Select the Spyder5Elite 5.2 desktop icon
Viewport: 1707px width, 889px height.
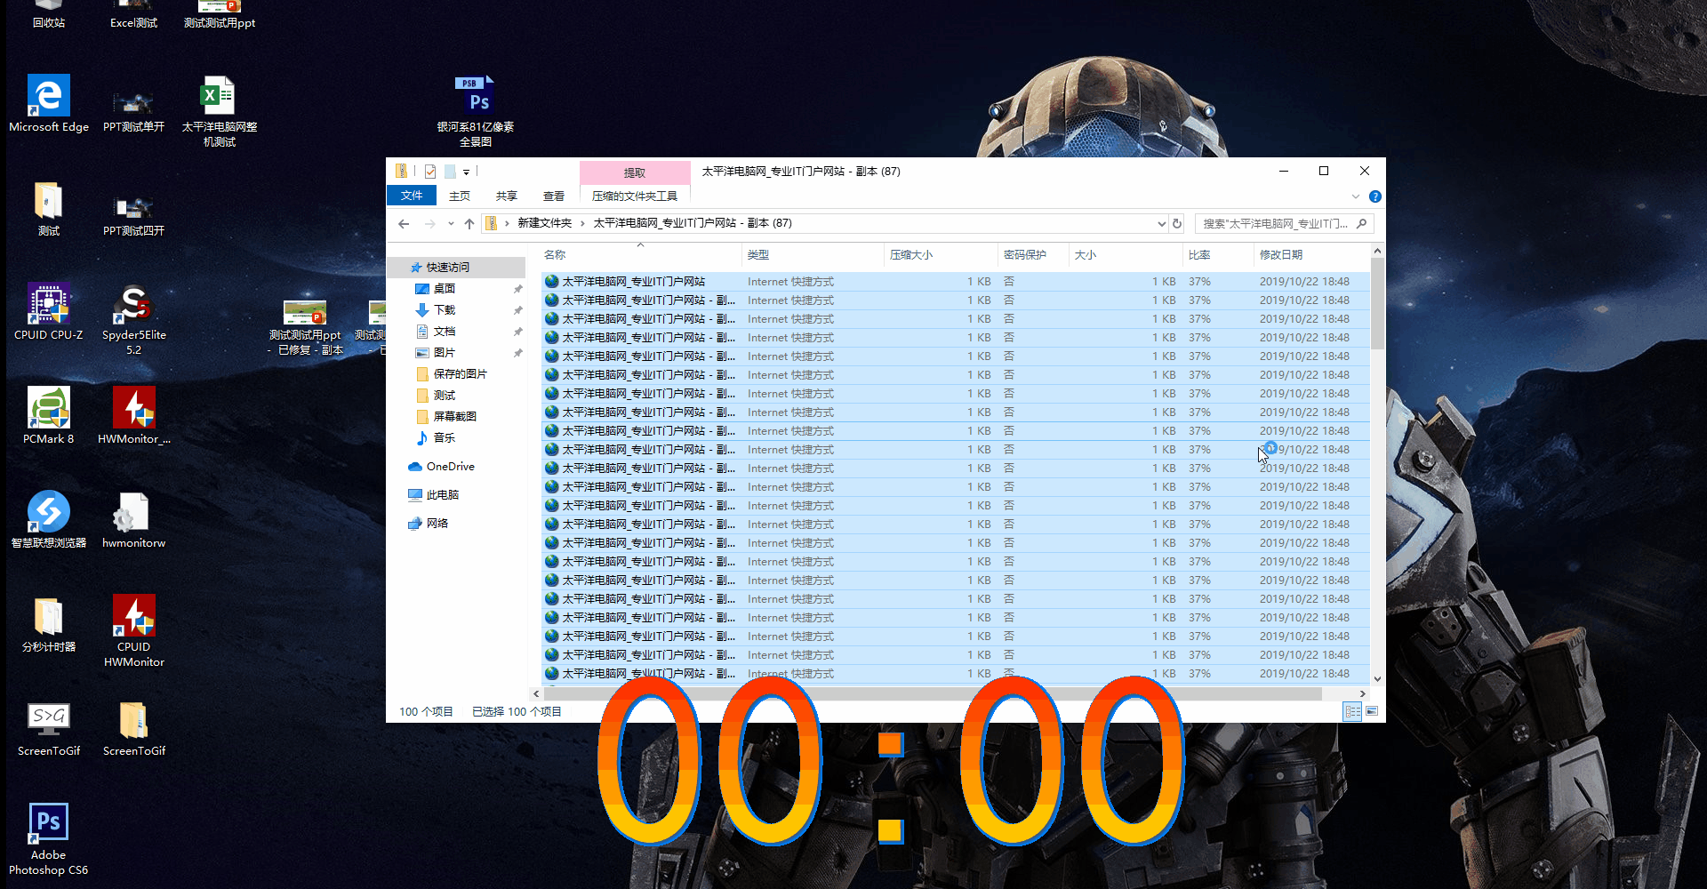[x=134, y=318]
